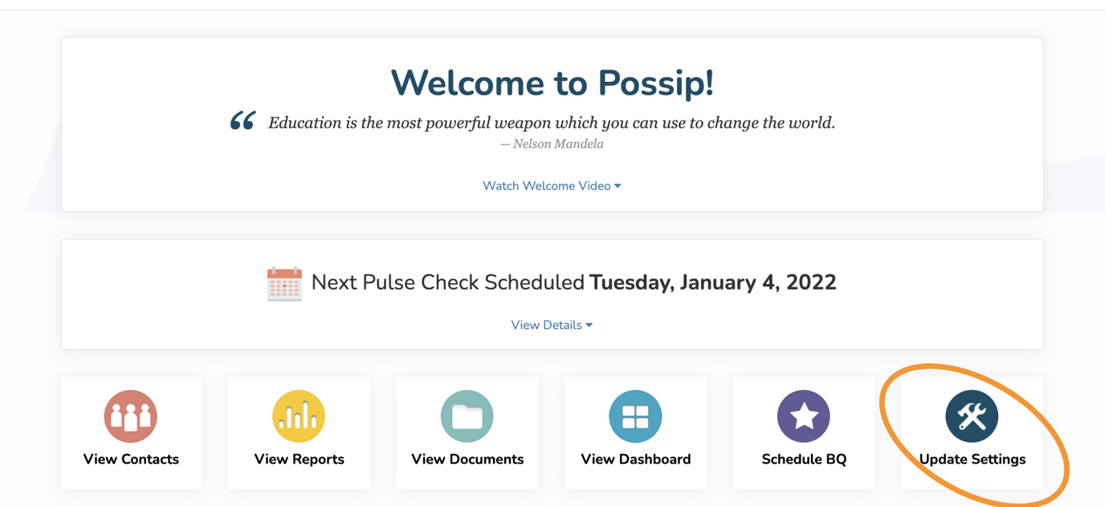
Task: Expand the Watch Welcome Video dropdown
Action: click(552, 185)
